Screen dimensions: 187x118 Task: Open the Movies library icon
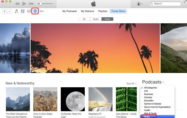tap(23, 11)
